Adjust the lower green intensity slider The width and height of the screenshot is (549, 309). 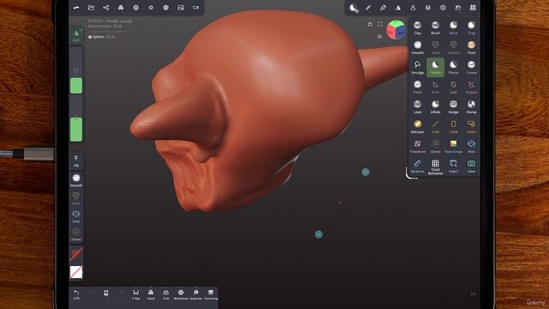coord(76,130)
